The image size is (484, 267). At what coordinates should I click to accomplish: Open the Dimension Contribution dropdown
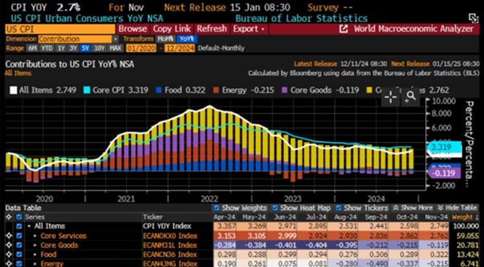pyautogui.click(x=115, y=39)
